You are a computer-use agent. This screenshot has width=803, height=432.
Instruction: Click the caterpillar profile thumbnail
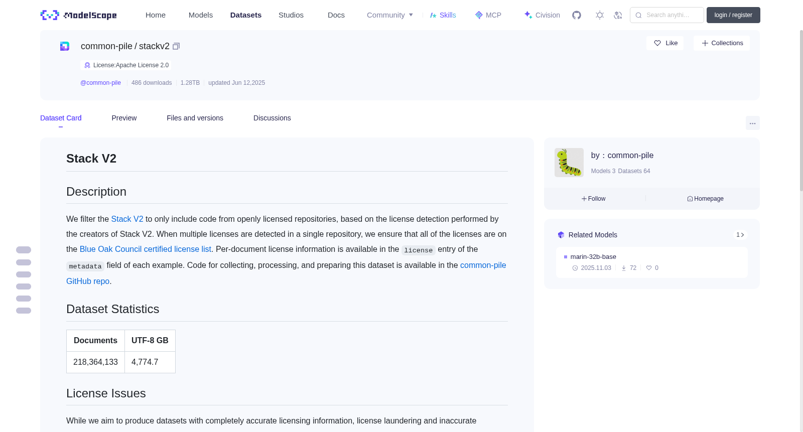pos(569,163)
